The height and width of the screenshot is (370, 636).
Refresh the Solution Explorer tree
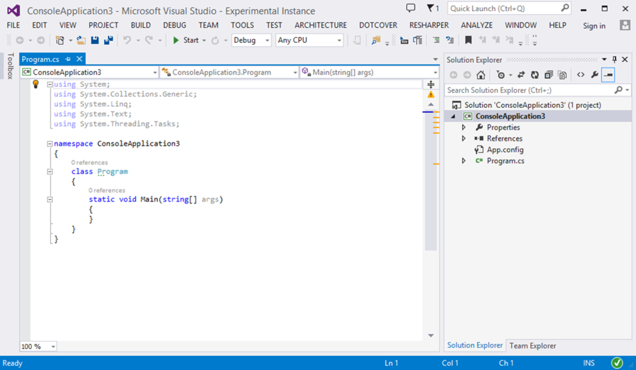click(x=535, y=75)
